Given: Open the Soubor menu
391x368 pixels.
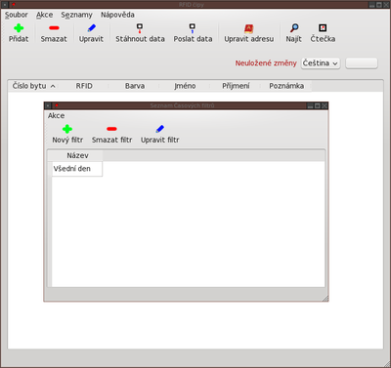Looking at the screenshot, I should coord(17,15).
